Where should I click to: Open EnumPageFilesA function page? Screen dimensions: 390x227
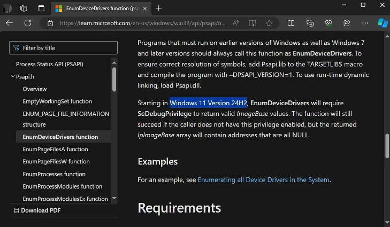tap(55, 149)
